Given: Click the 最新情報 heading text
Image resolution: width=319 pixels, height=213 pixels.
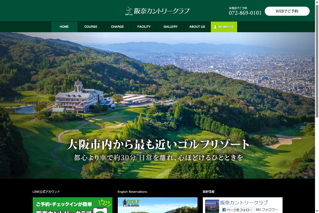Looking at the screenshot, I should (209, 192).
